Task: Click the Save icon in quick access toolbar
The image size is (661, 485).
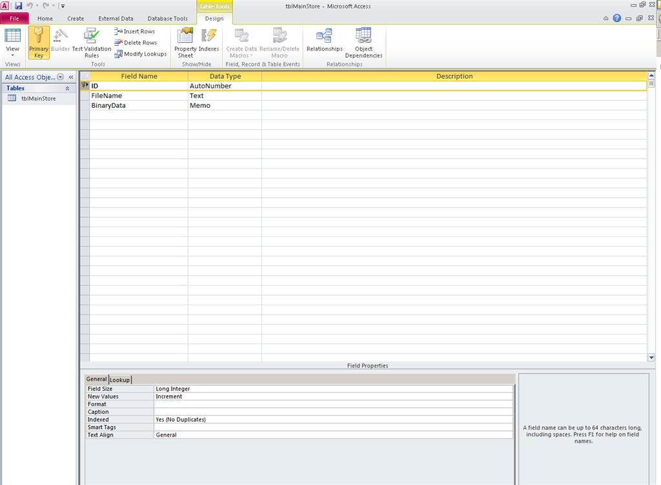Action: pos(19,6)
